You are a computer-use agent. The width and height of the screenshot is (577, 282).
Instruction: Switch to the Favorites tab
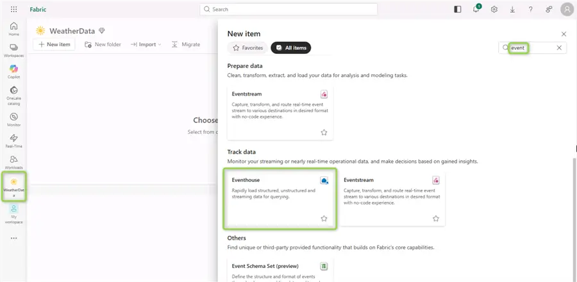coord(248,48)
